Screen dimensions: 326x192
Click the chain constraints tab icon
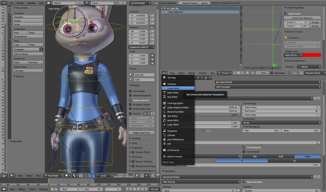tap(202, 78)
